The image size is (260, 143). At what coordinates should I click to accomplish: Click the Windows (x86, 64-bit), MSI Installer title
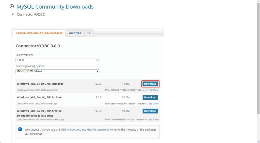[40, 84]
